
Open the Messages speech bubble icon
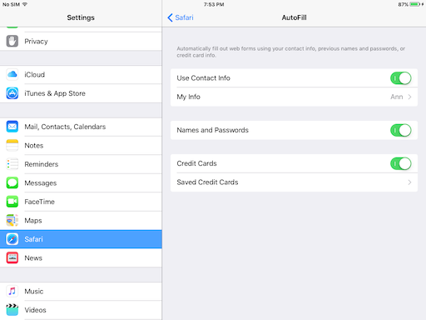point(12,182)
